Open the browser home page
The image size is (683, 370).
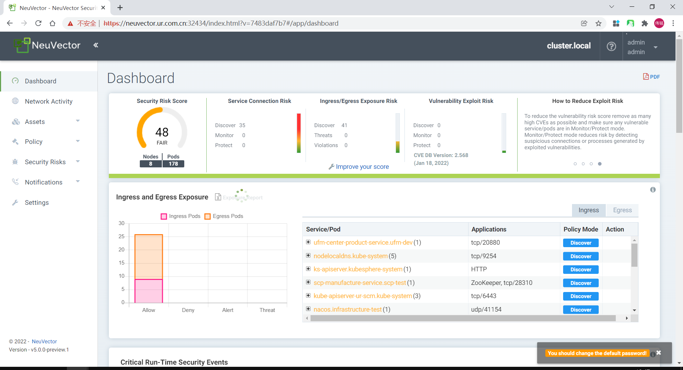click(x=52, y=23)
